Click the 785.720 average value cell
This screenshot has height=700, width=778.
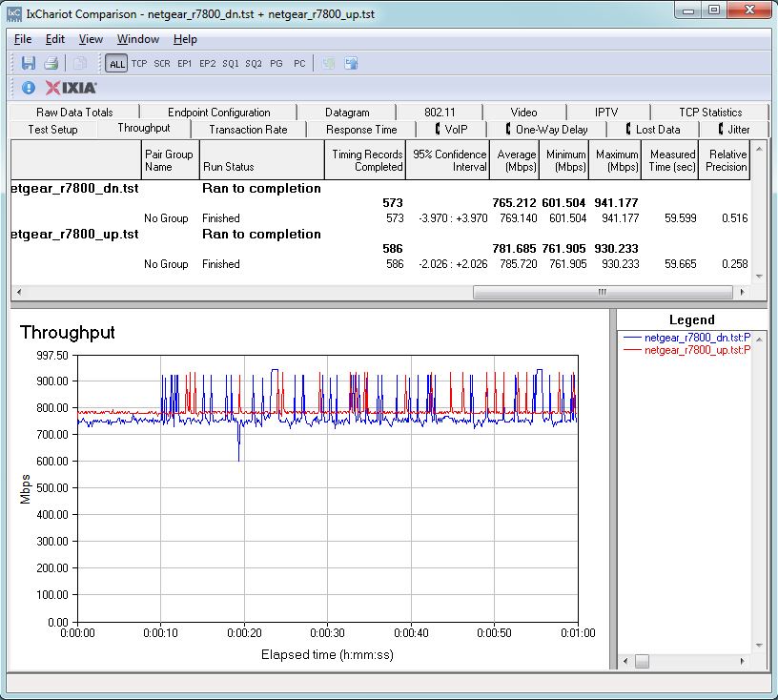(518, 264)
